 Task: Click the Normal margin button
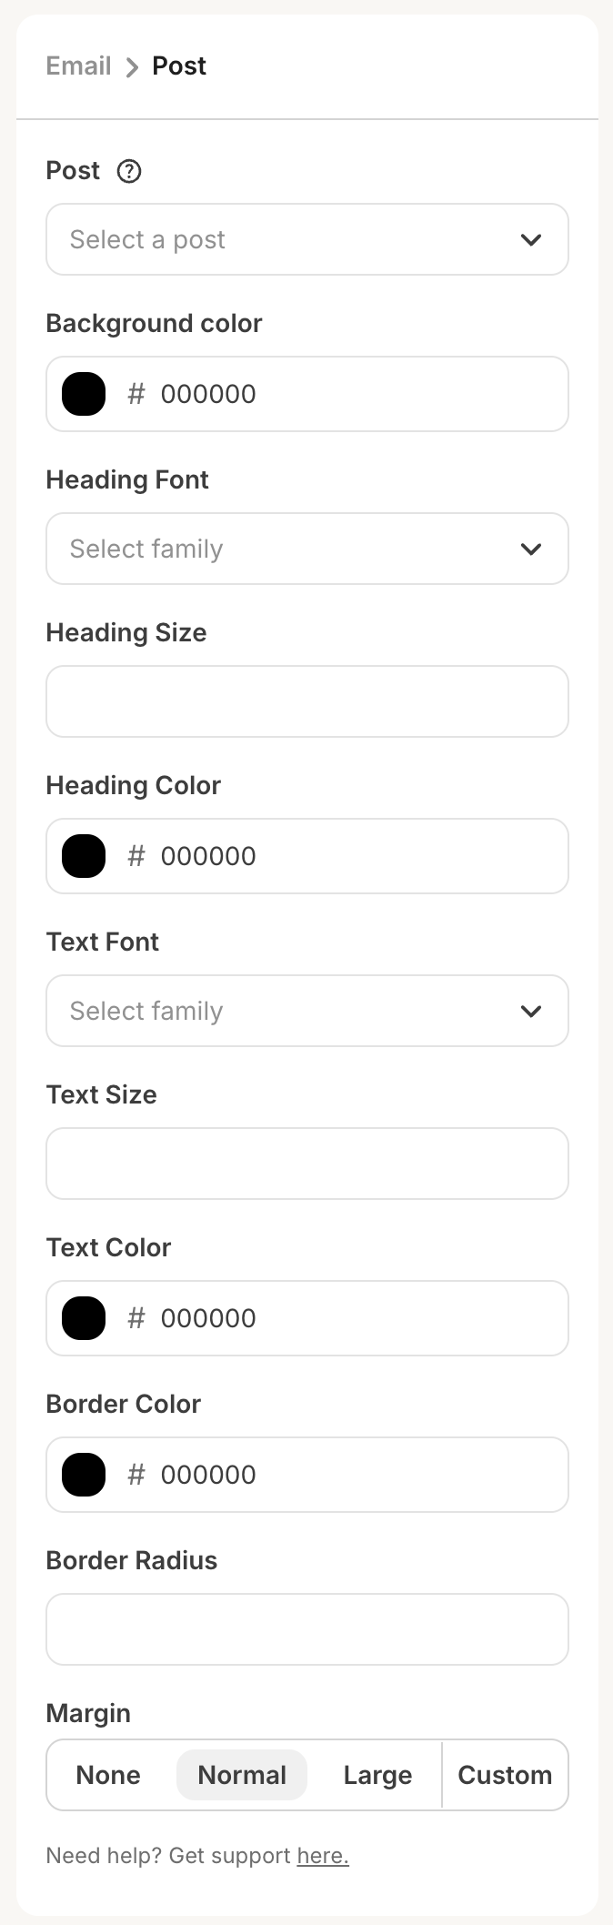coord(241,1775)
